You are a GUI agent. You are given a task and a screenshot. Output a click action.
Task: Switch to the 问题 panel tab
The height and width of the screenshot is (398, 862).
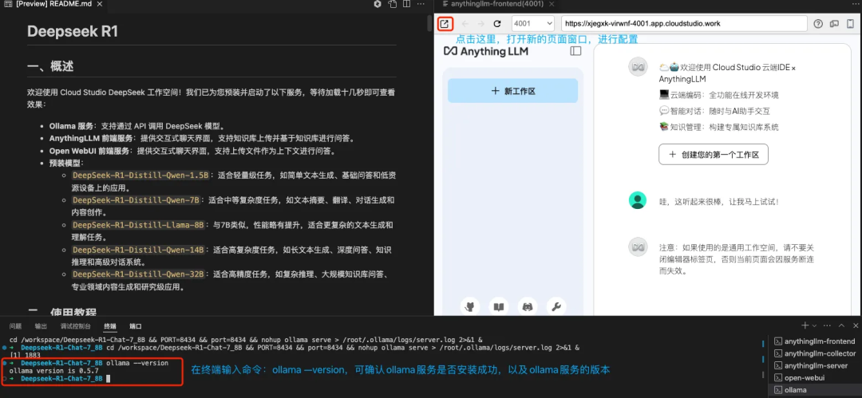click(15, 326)
